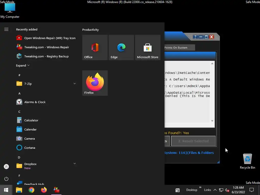Image resolution: width=260 pixels, height=195 pixels.
Task: Click the Productivity group header
Action: click(x=90, y=30)
